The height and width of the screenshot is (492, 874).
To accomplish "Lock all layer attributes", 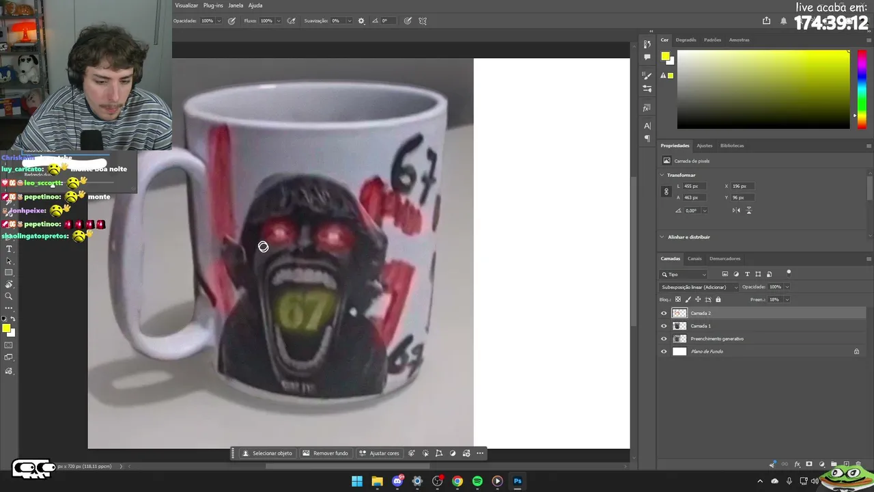I will (x=718, y=299).
